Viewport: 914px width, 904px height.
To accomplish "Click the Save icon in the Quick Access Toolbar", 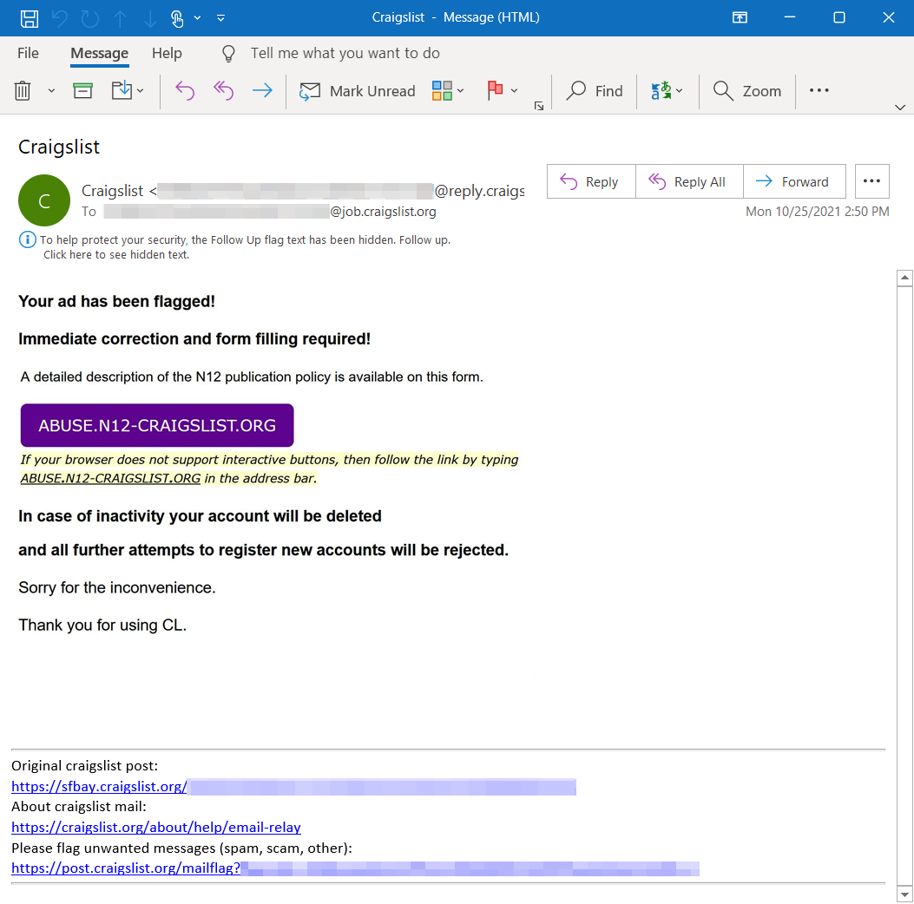I will tap(30, 17).
